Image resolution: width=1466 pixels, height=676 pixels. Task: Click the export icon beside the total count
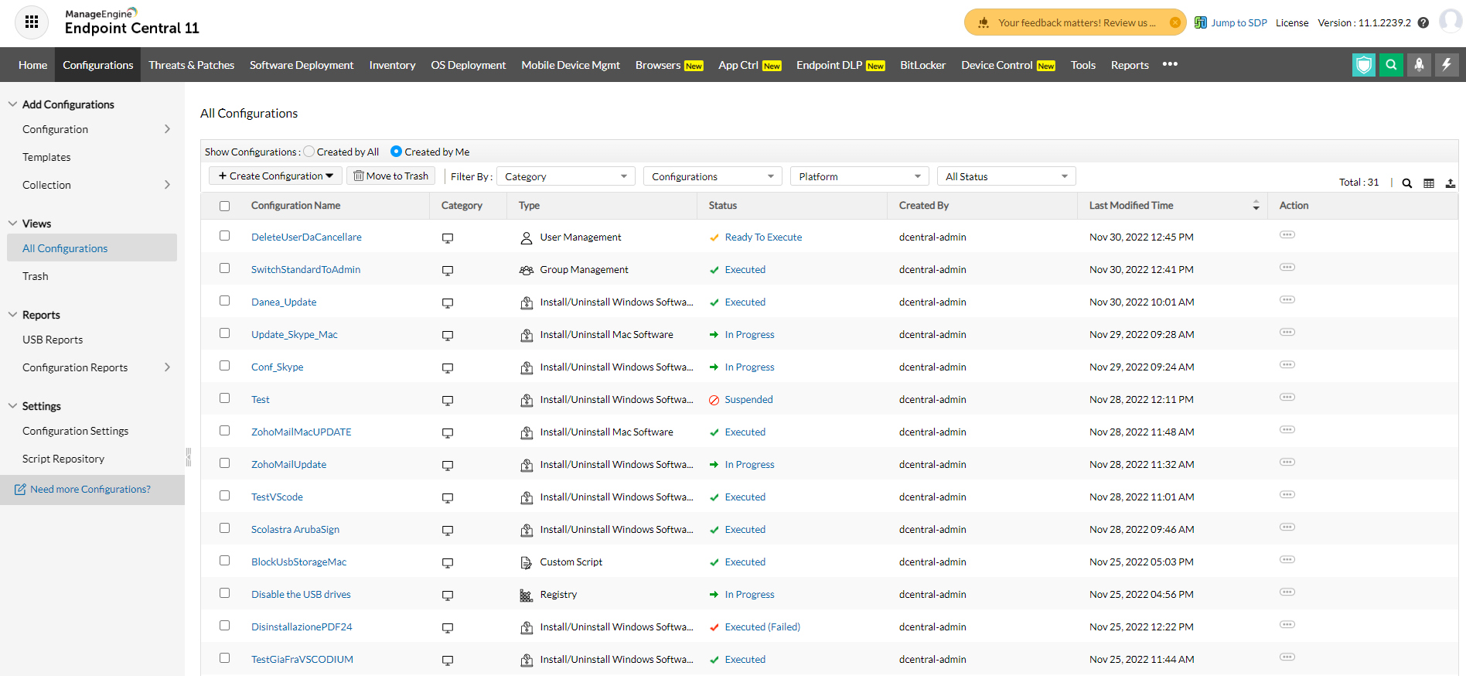pyautogui.click(x=1451, y=183)
